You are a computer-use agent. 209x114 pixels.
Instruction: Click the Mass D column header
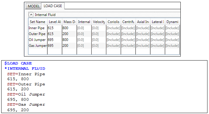point(69,22)
